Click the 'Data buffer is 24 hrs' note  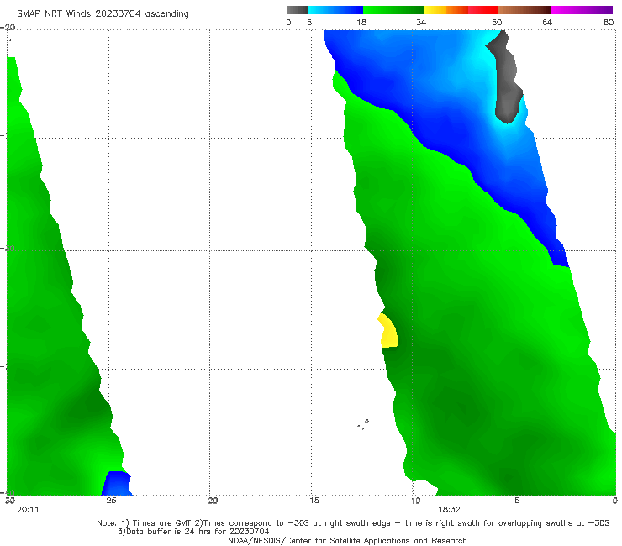click(x=193, y=532)
